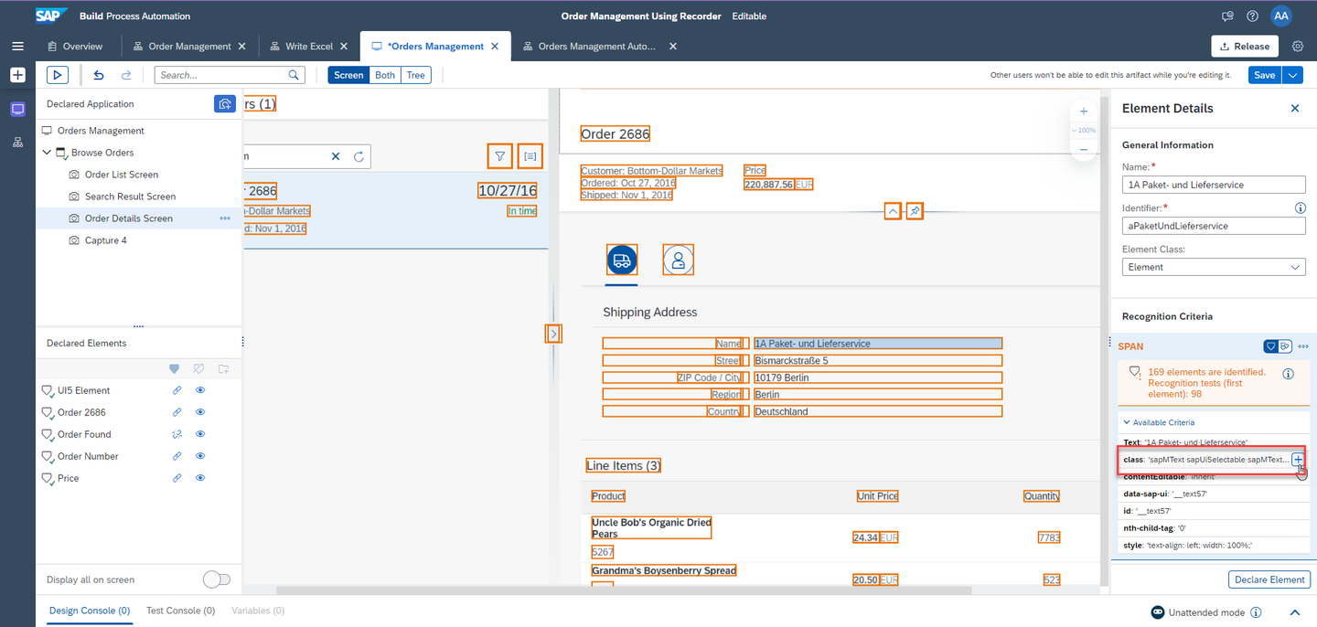This screenshot has width=1317, height=627.
Task: Click the add capture icon beside Declared Application
Action: click(225, 104)
